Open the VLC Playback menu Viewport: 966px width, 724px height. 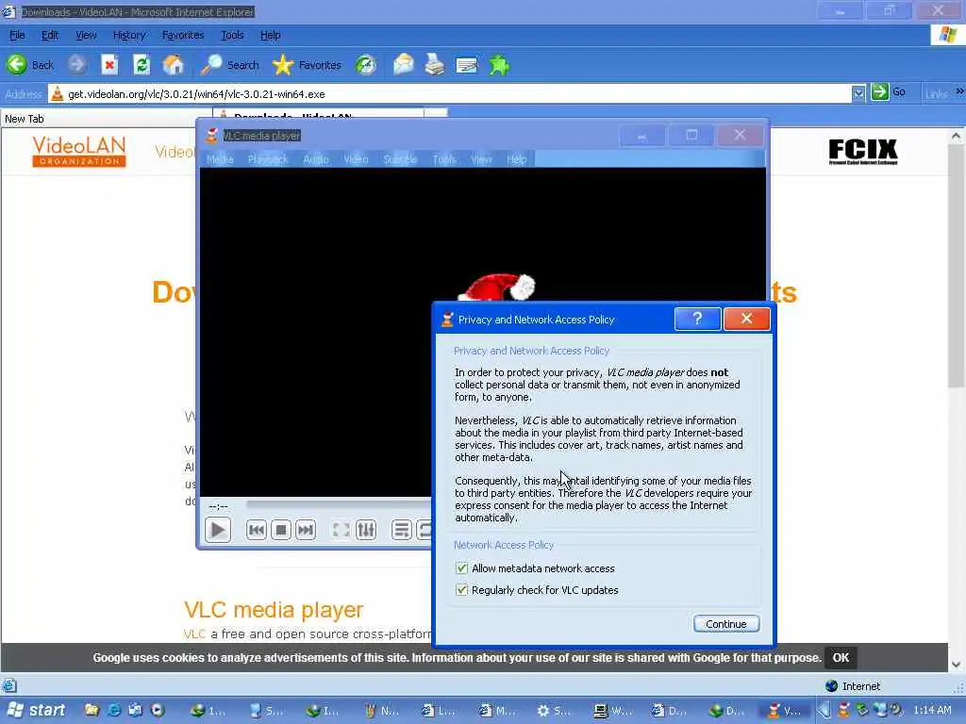point(268,159)
